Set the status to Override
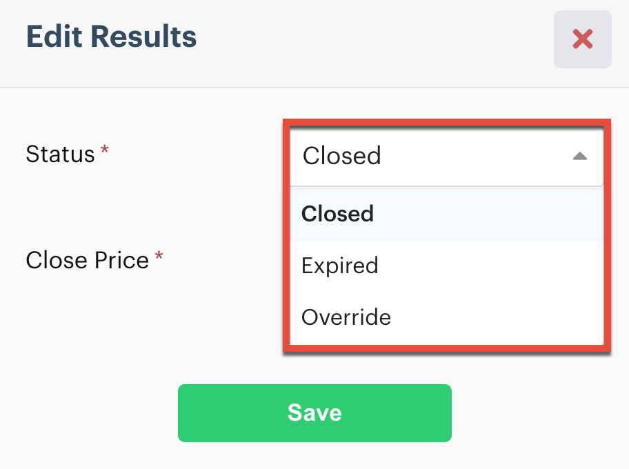Screen dimensions: 629x469 pos(346,317)
